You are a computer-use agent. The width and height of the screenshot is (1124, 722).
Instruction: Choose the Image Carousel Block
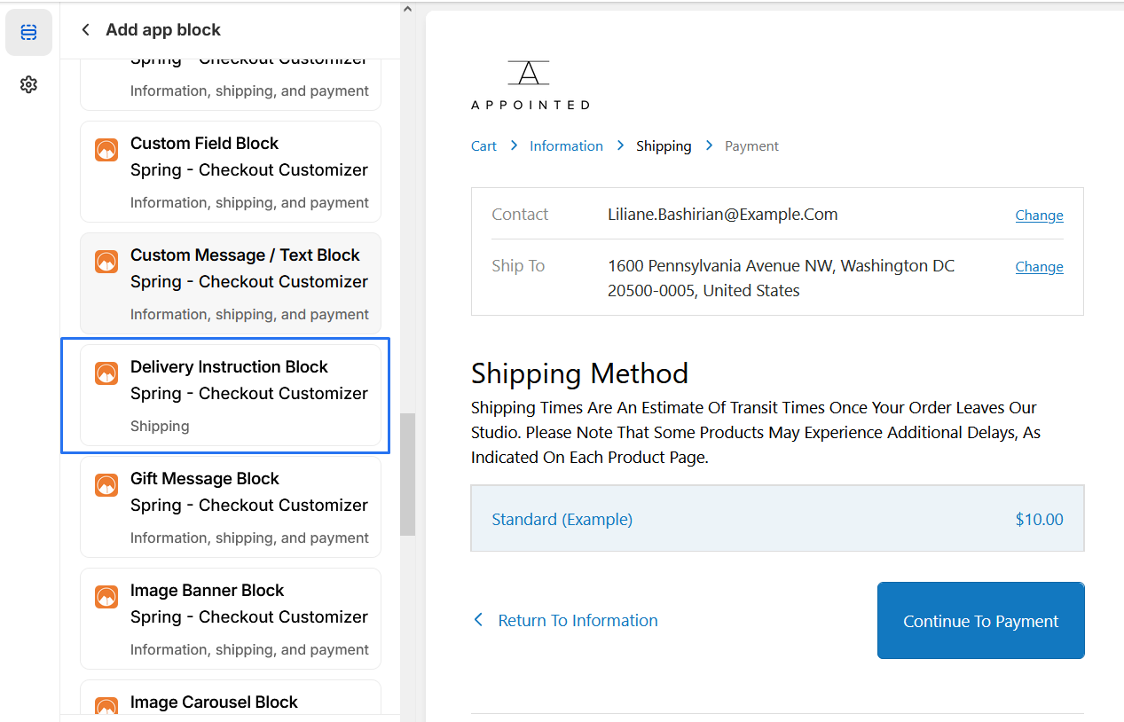[230, 702]
